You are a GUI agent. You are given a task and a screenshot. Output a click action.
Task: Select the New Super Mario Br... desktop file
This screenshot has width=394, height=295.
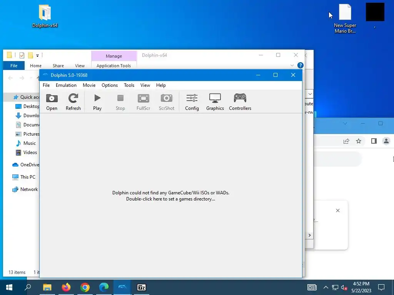coord(345,18)
